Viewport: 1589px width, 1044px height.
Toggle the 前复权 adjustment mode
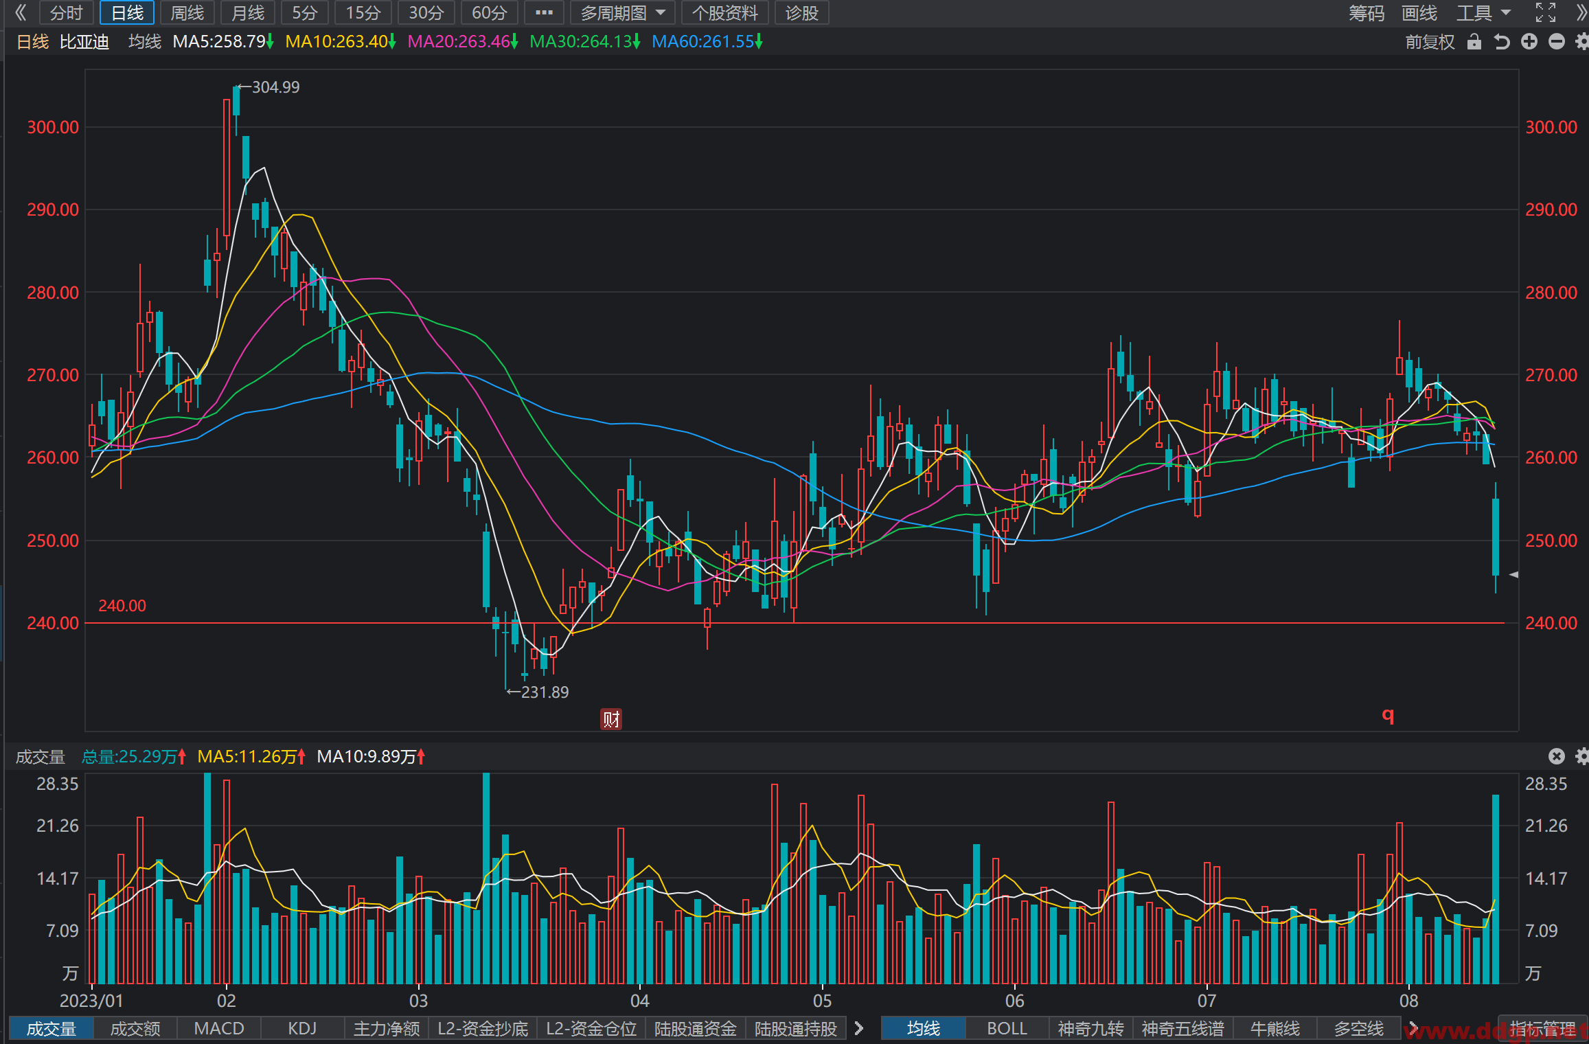click(x=1430, y=42)
